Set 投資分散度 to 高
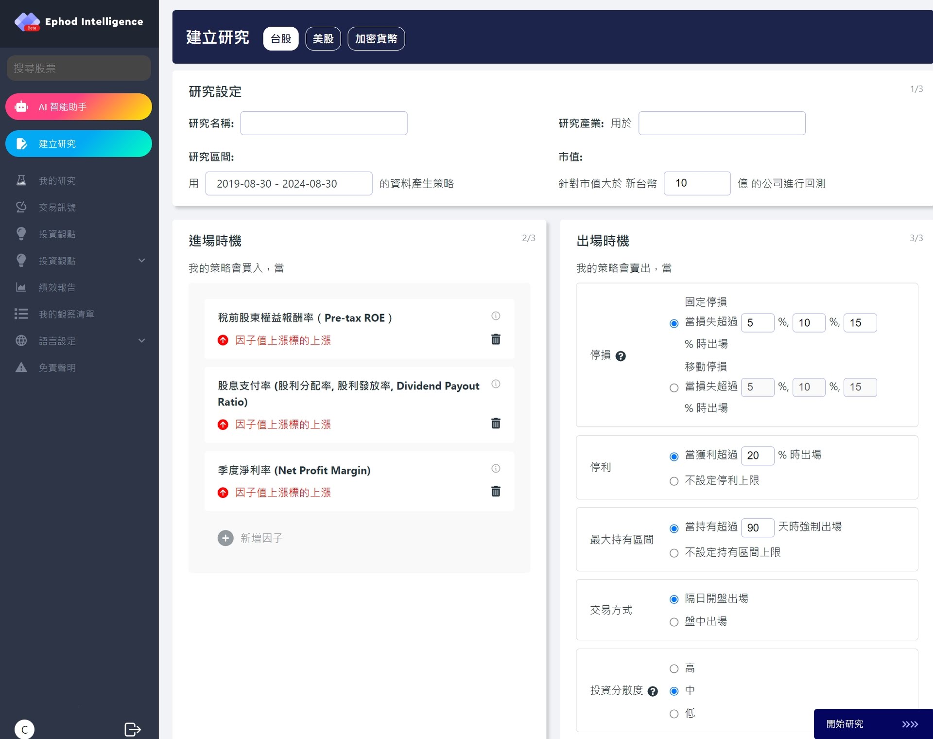The width and height of the screenshot is (933, 739). 674,669
